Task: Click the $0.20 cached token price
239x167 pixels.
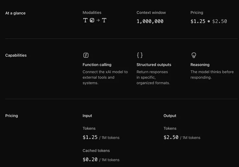Action: (x=90, y=160)
